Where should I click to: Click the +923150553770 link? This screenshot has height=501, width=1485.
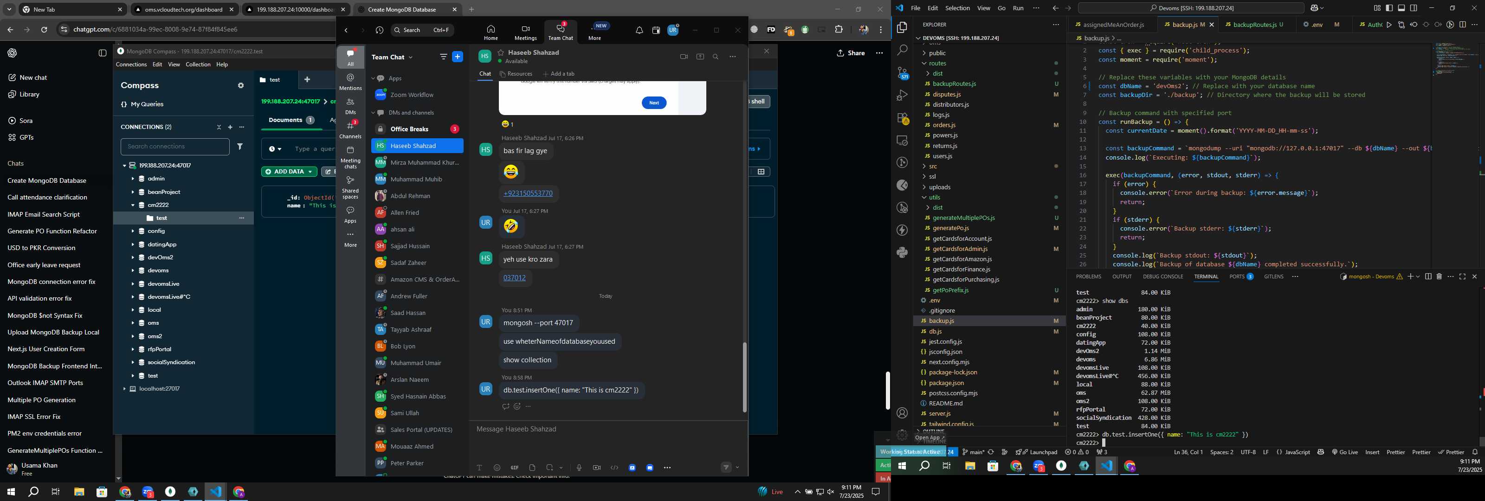click(x=528, y=194)
